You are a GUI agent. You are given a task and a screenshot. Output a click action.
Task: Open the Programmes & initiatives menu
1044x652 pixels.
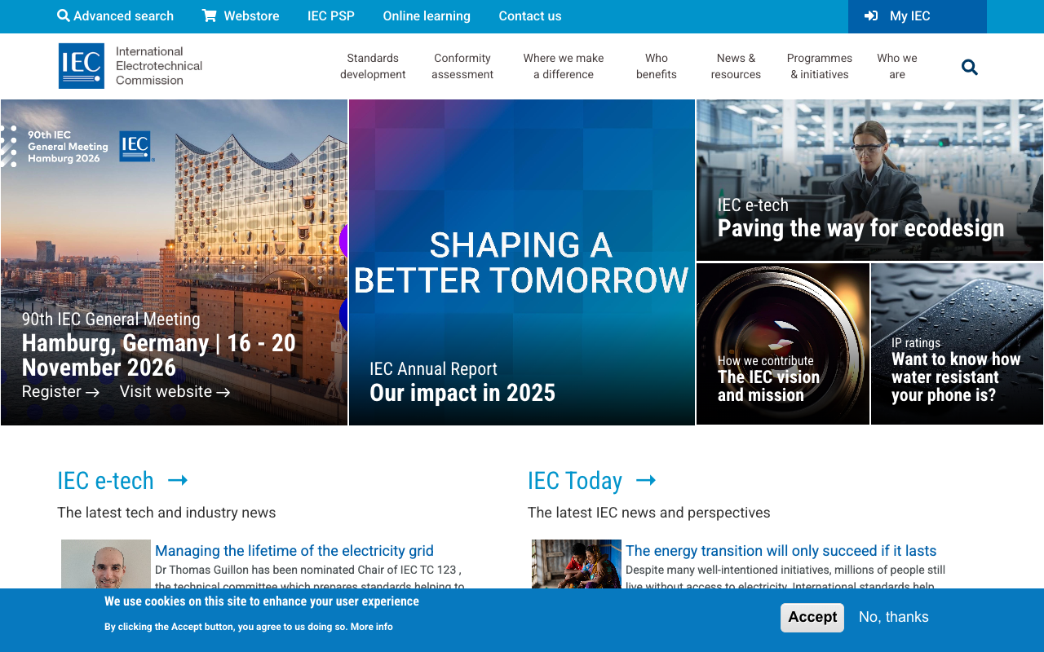pyautogui.click(x=820, y=66)
